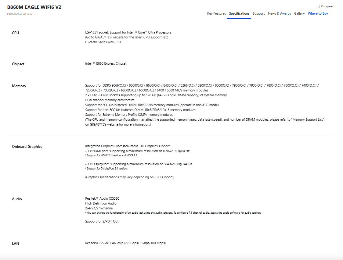The height and width of the screenshot is (260, 343).
Task: Click 'Intel B860 Express Chipset' text
Action: coord(106,64)
